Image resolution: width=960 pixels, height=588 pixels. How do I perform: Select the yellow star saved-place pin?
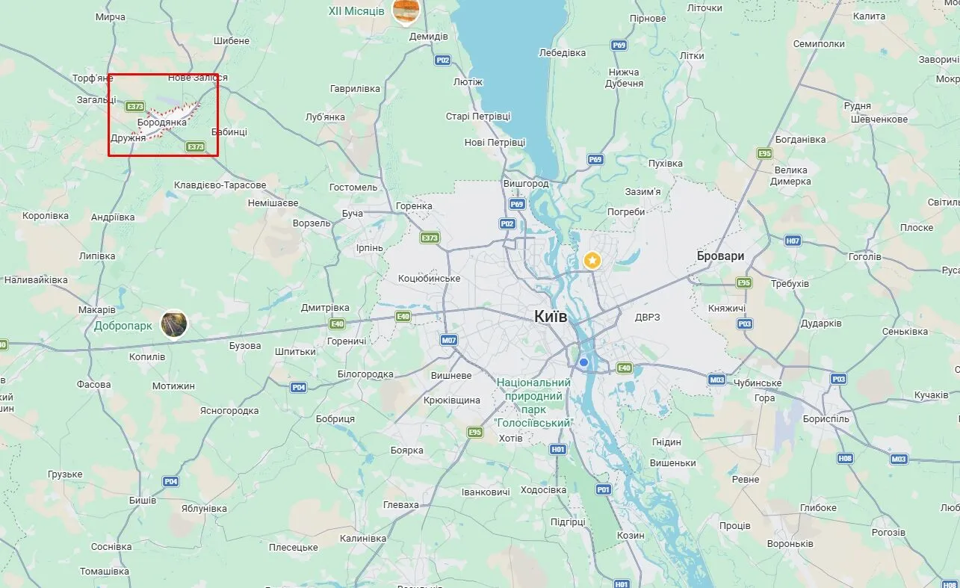pyautogui.click(x=592, y=260)
